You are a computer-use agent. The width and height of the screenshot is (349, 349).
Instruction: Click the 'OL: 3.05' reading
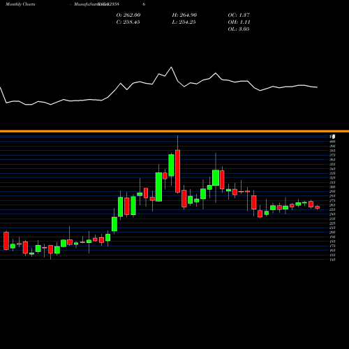point(239,29)
